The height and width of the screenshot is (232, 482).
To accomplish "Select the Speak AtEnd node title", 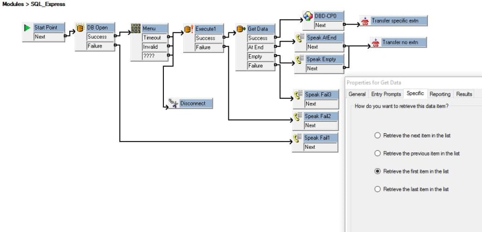I will (x=325, y=38).
